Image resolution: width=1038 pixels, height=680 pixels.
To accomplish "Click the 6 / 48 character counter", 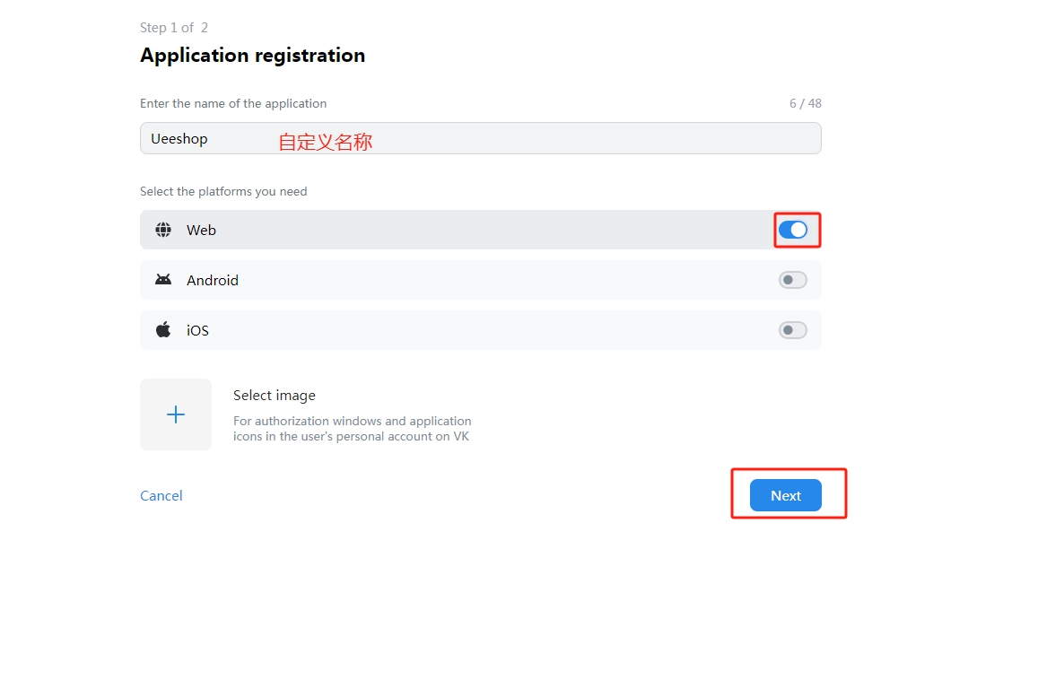I will pyautogui.click(x=805, y=103).
